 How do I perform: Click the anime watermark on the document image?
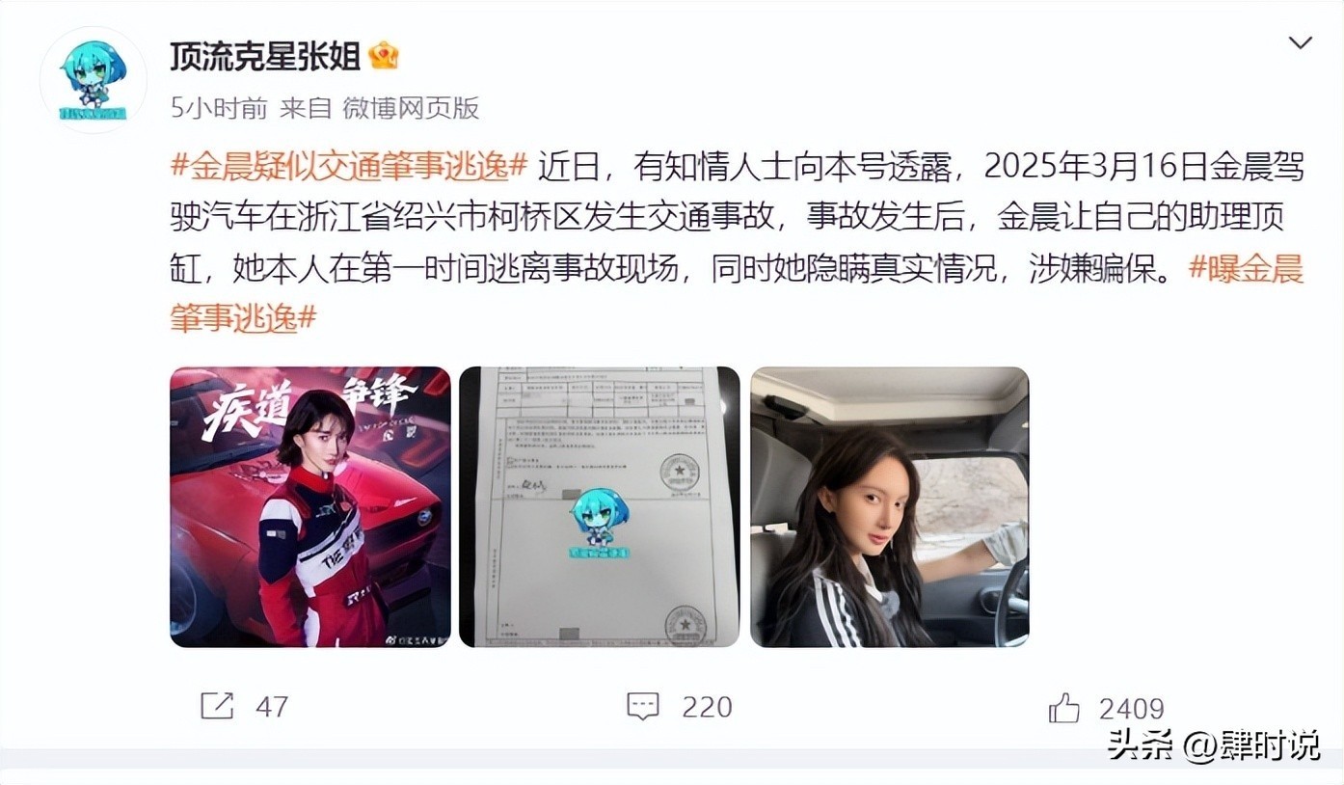click(x=596, y=525)
